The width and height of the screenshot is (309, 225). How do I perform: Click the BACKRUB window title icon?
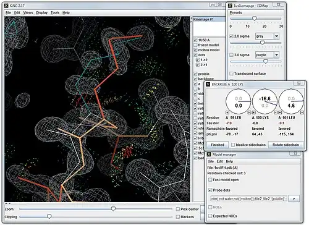pyautogui.click(x=208, y=84)
